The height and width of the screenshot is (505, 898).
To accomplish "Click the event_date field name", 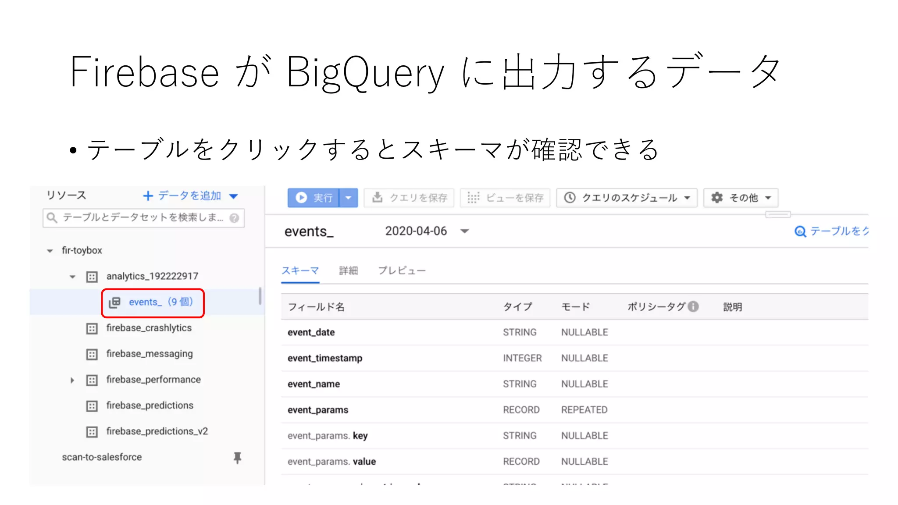I will pyautogui.click(x=311, y=332).
